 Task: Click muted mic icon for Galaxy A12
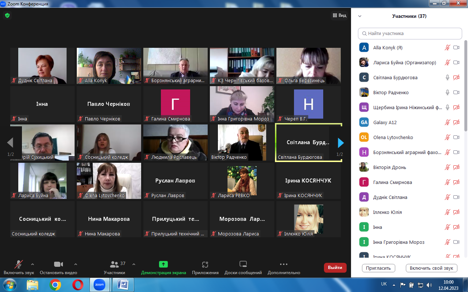447,122
